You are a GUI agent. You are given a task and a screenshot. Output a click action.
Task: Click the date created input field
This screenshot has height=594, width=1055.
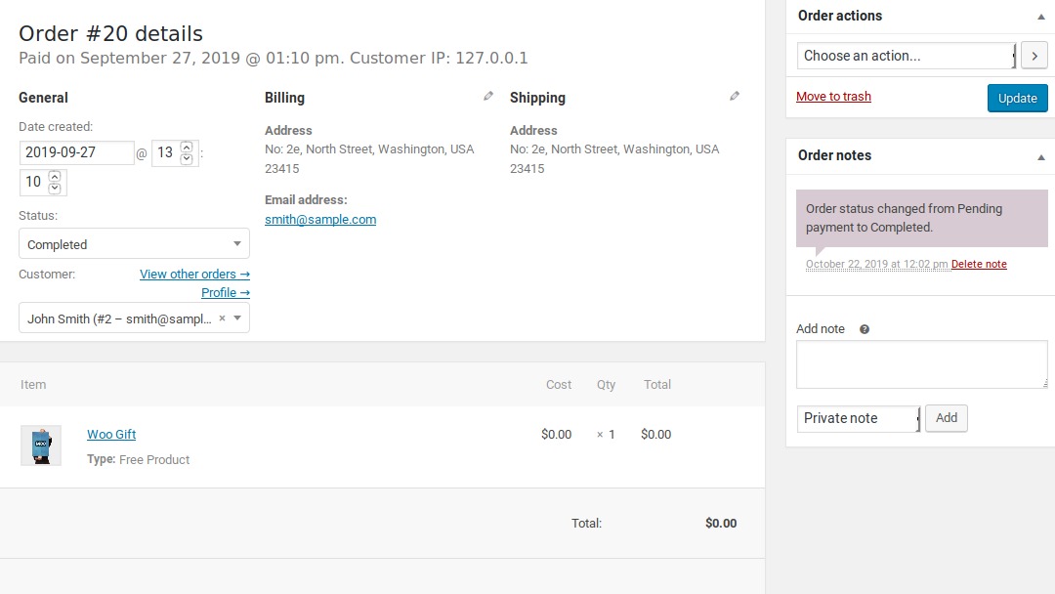76,152
